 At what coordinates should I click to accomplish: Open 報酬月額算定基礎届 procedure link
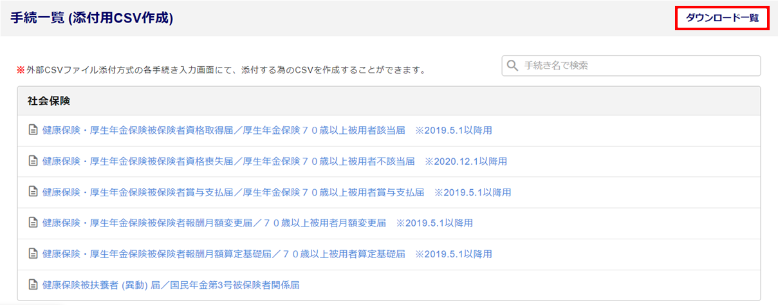coord(267,254)
